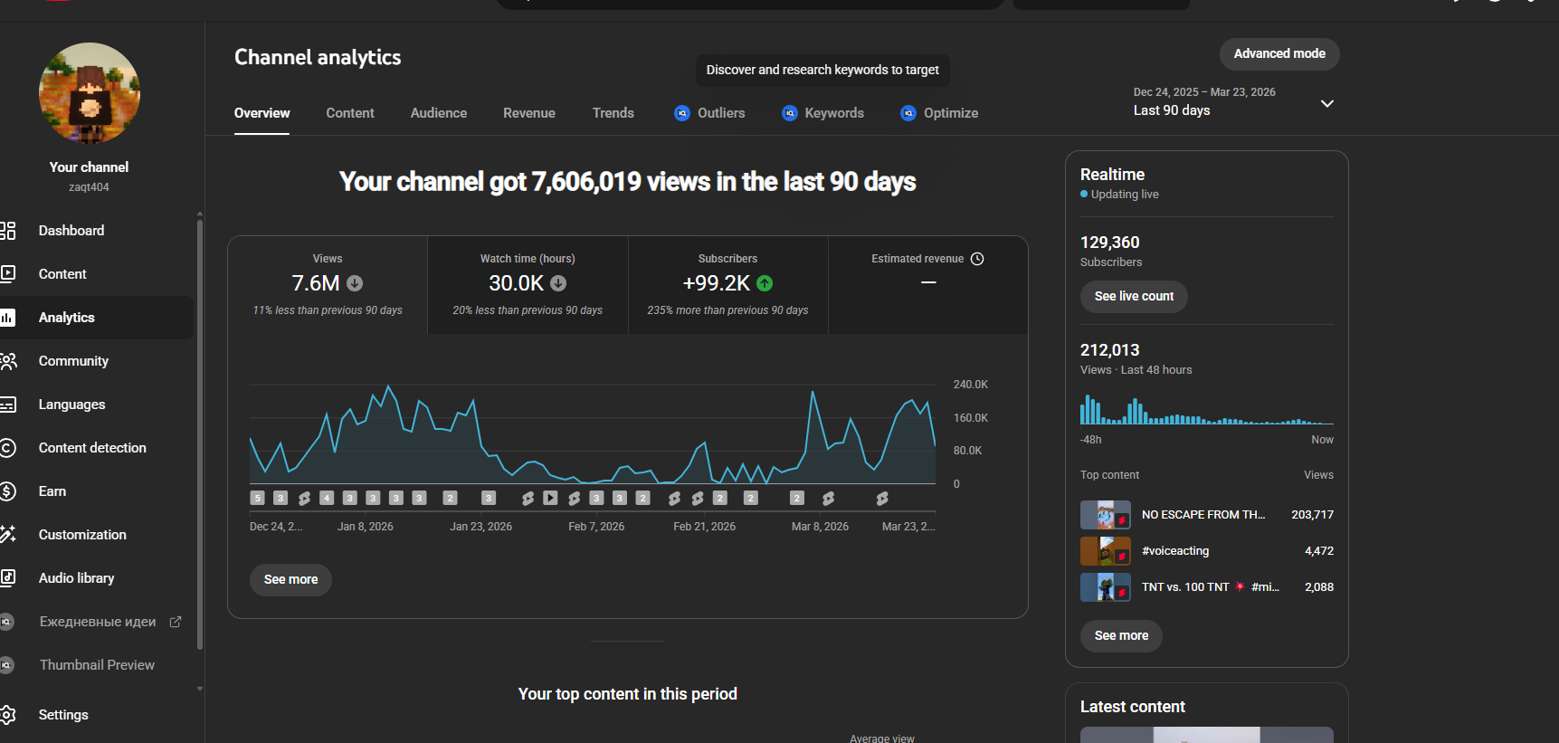Click the See live count button

click(x=1134, y=296)
